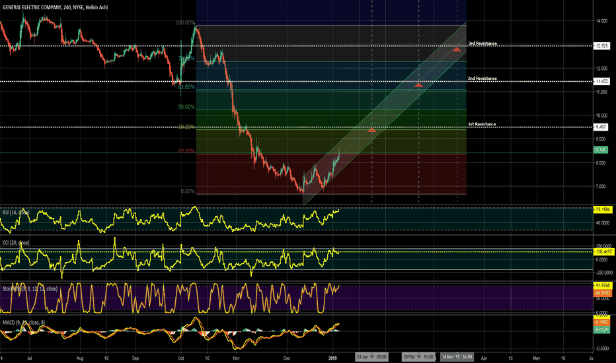Open the Stoch RSI indicator legend

[x=30, y=288]
